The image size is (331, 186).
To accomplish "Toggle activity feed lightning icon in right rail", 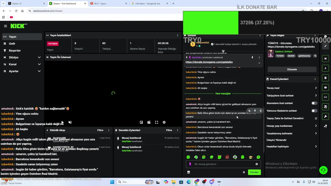I will pyautogui.click(x=326, y=68).
